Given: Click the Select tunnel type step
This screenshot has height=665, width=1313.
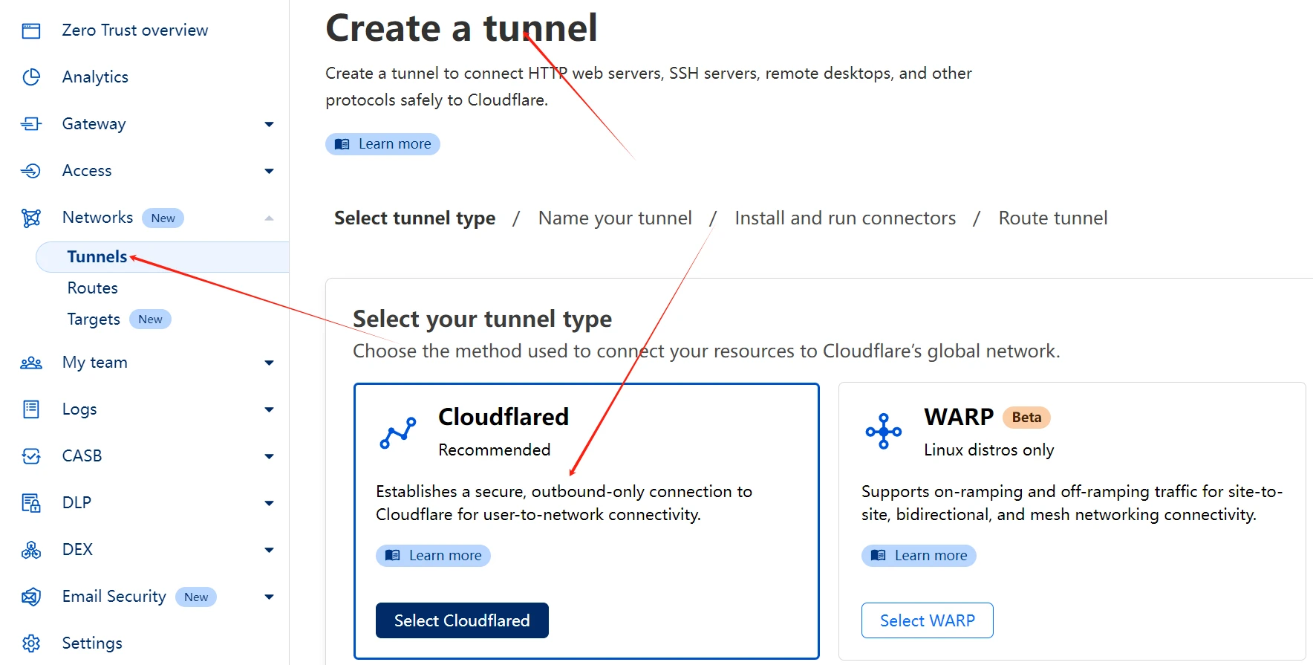Looking at the screenshot, I should [x=414, y=218].
